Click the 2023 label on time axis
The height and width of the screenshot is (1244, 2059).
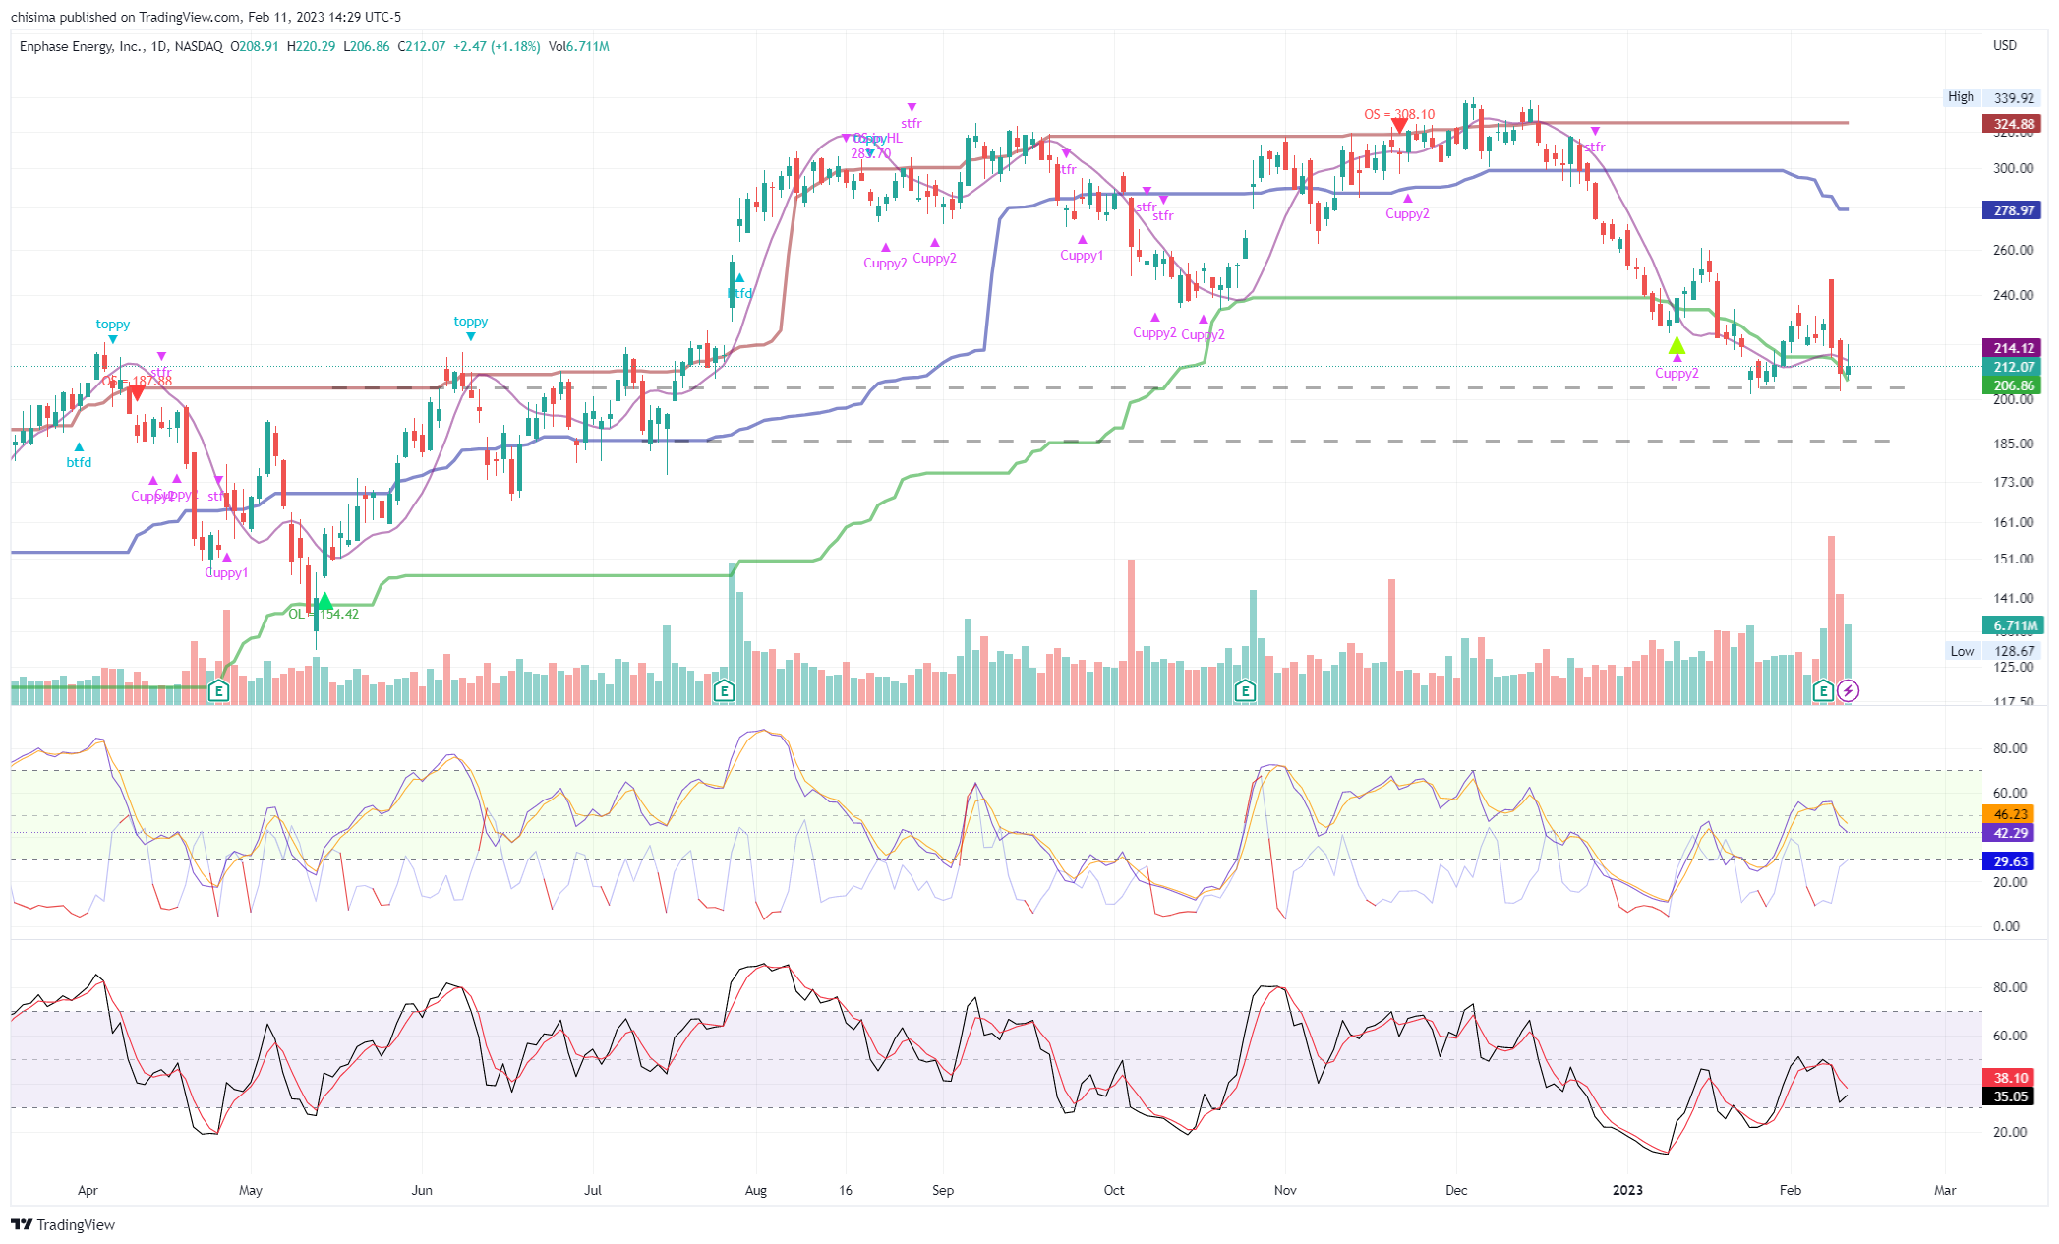click(x=1627, y=1190)
